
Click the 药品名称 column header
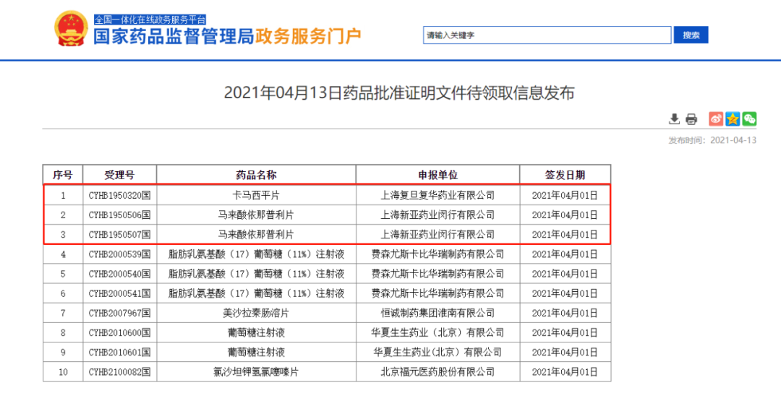click(256, 175)
